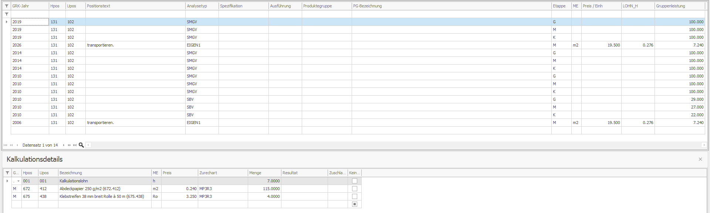The height and width of the screenshot is (213, 710).
Task: Click the horizontal scrollbar left arrow
Action: tap(88, 145)
